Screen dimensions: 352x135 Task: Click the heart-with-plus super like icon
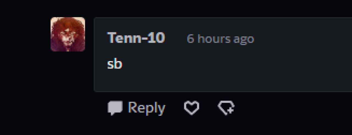pos(226,108)
